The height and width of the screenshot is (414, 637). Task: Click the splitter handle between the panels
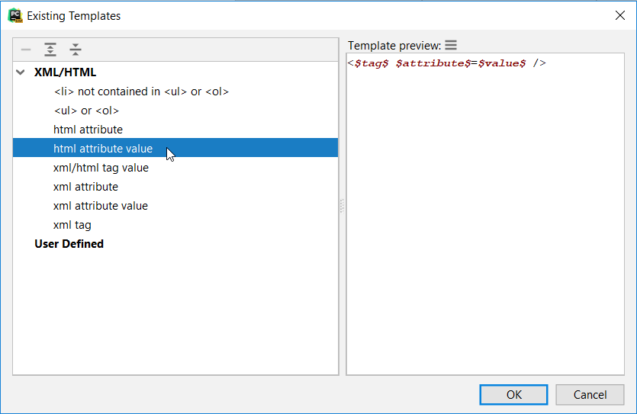coord(342,206)
